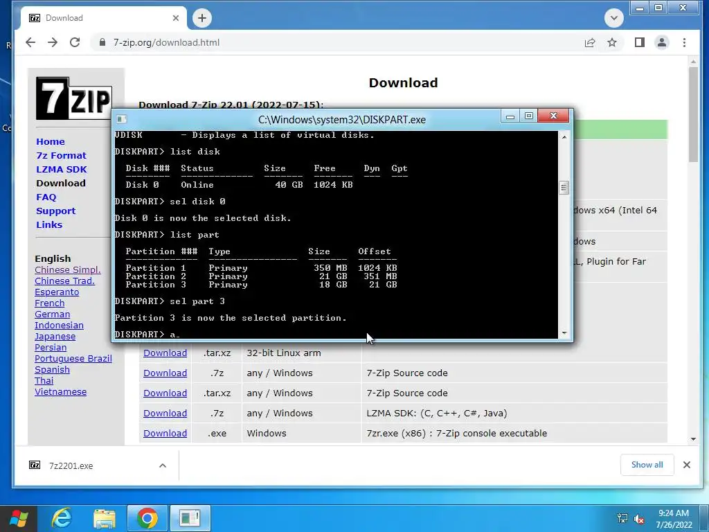
Task: Close the Download tab
Action: tap(176, 18)
